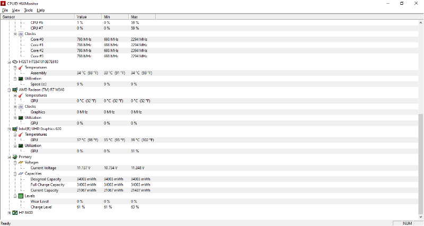
Task: Click the AMD Radeon R7 M340 GPU icon
Action: [x=15, y=90]
